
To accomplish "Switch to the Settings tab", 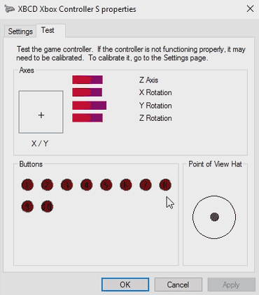I will [x=20, y=31].
